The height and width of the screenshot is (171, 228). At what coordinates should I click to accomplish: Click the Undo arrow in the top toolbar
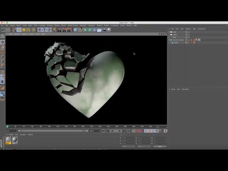(3, 30)
